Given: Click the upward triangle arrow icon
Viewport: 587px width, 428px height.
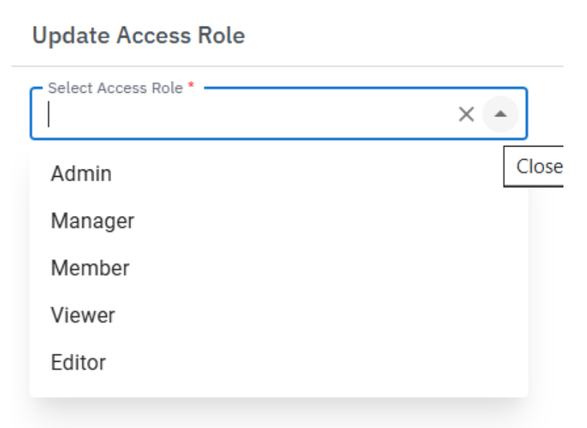Looking at the screenshot, I should point(501,114).
